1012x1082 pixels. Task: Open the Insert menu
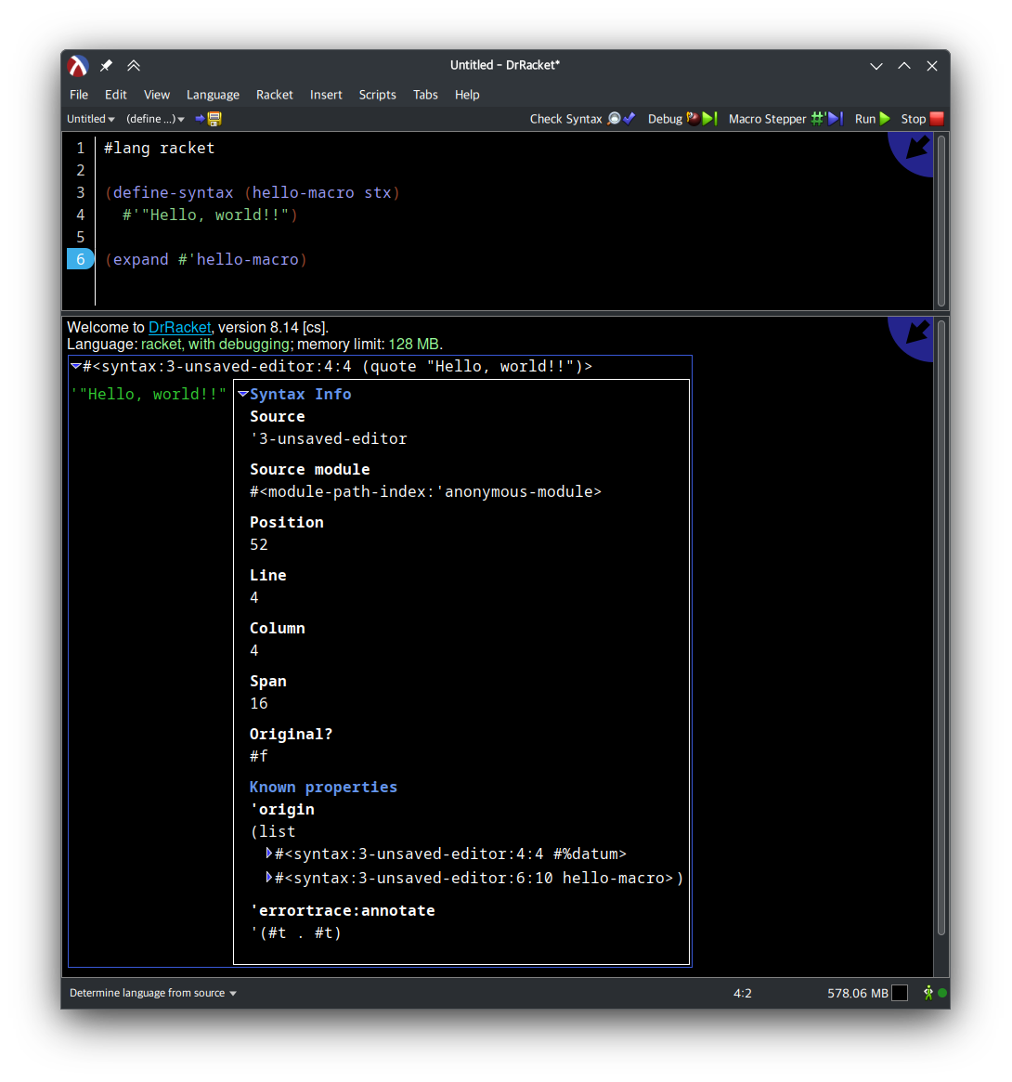click(326, 95)
